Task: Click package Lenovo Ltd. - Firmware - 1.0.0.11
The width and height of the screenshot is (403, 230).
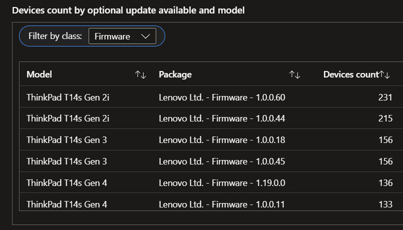Action: pos(222,204)
